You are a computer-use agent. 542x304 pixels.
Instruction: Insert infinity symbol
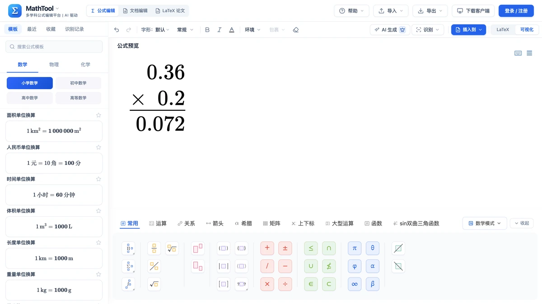(x=355, y=284)
